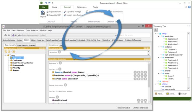Viewport: 192px width, 112px height.
Task: Open the File ribbon tab in Fluent Editor
Action: tap(44, 7)
